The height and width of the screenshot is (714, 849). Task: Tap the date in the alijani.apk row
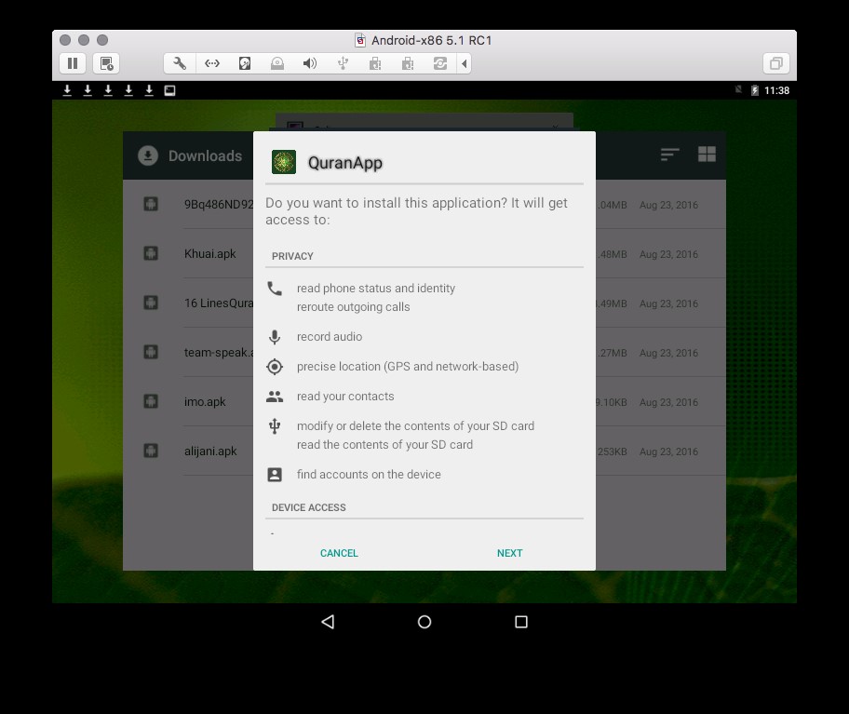[x=668, y=451]
